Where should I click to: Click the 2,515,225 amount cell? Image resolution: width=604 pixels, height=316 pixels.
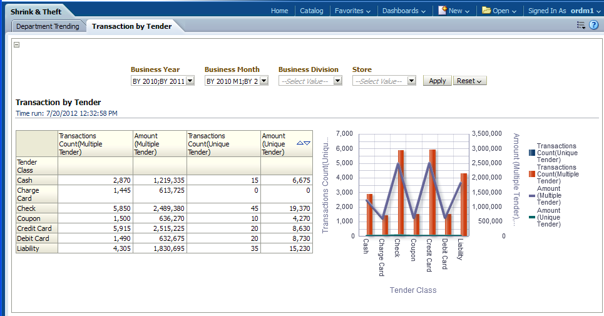pos(160,228)
